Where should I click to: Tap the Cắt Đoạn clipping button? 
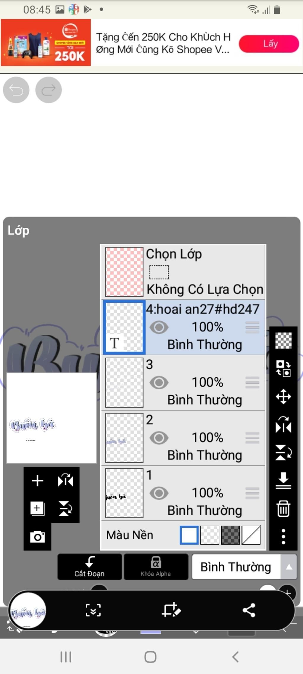(x=90, y=567)
